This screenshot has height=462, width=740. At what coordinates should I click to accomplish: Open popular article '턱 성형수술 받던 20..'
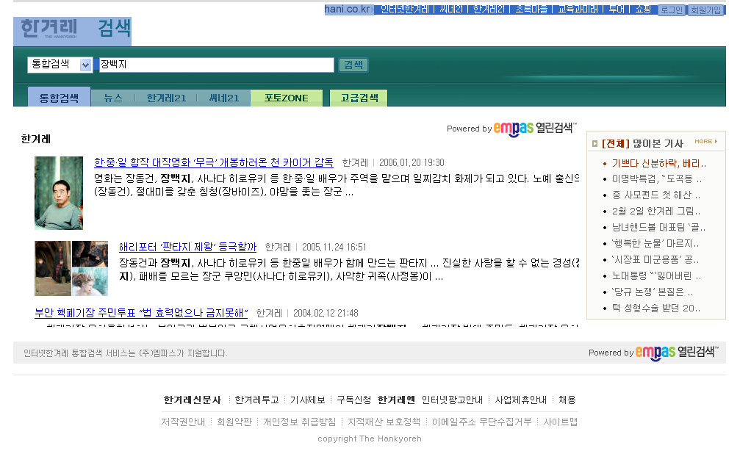(656, 308)
